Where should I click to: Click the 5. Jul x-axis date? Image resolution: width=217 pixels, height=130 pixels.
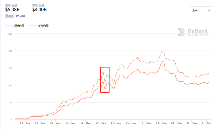(206, 123)
